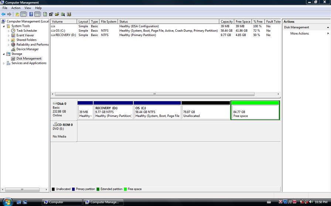Click the power plug battery tray icon
The height and width of the screenshot is (206, 331).
tap(302, 202)
